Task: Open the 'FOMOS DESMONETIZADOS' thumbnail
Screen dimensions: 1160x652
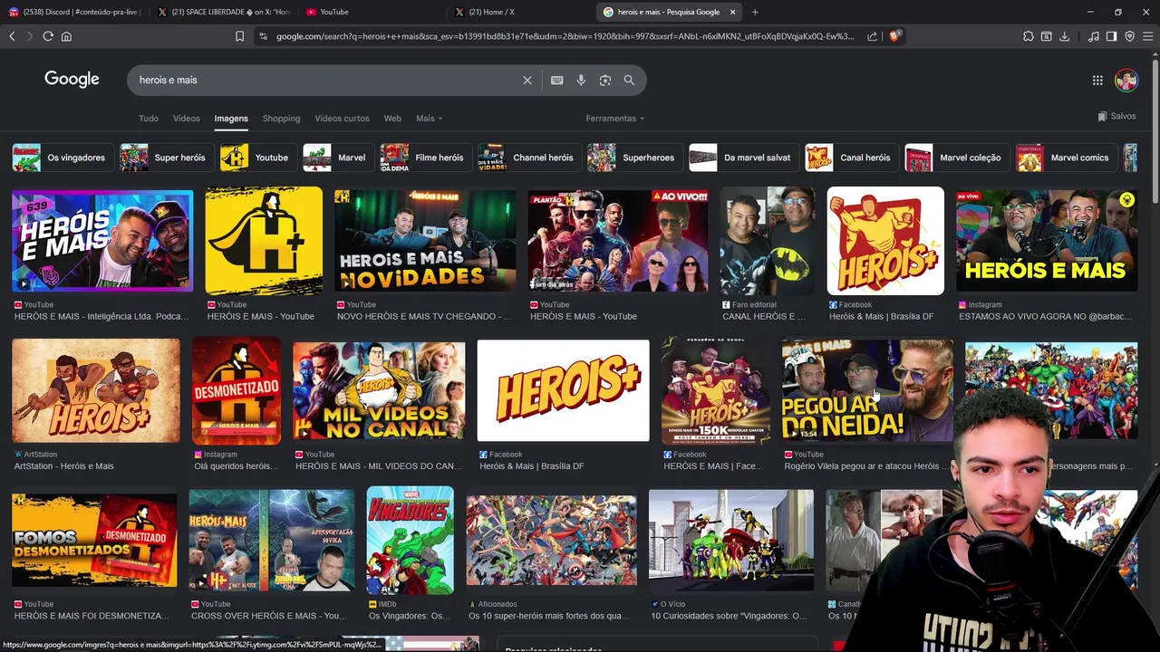Action: [95, 540]
